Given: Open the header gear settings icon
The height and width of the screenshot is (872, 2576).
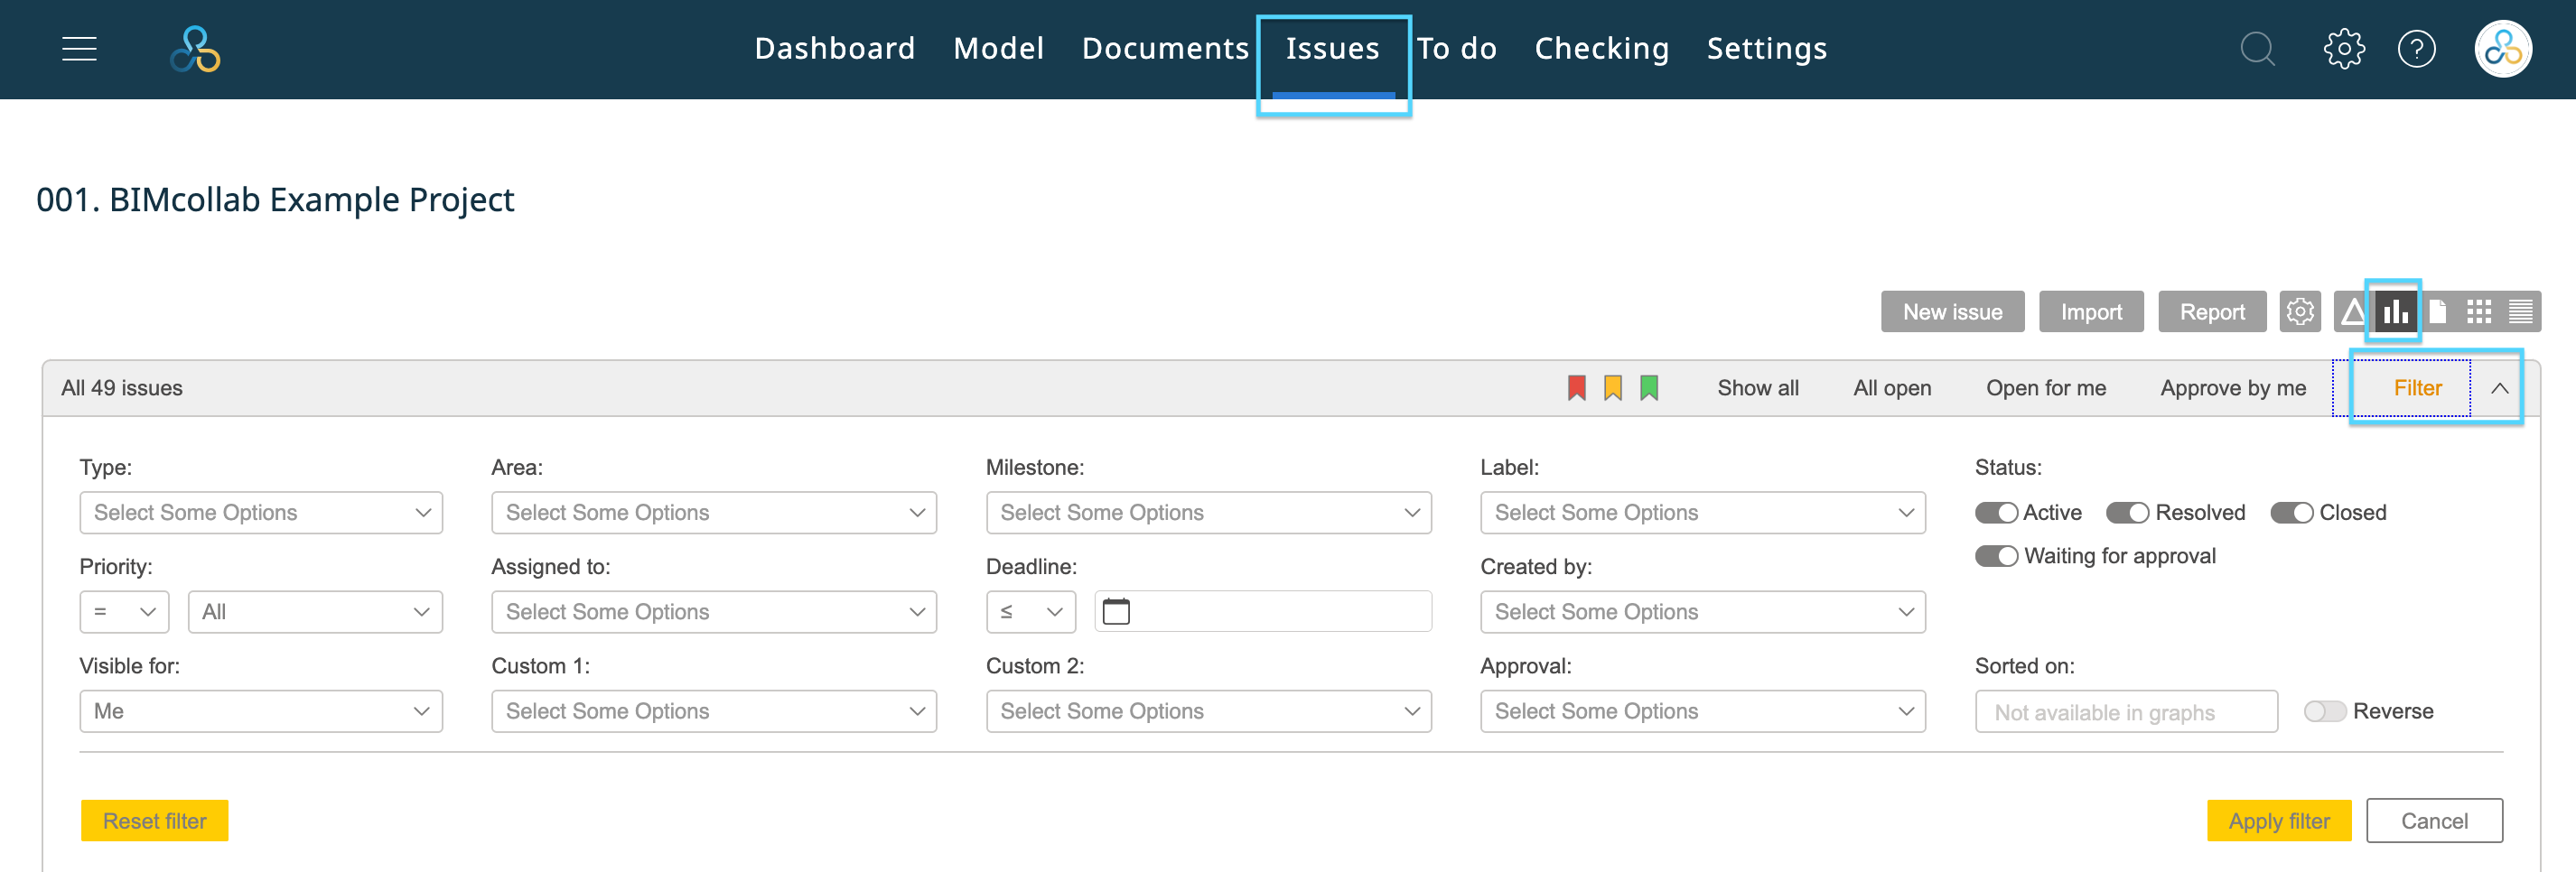Looking at the screenshot, I should [2343, 48].
